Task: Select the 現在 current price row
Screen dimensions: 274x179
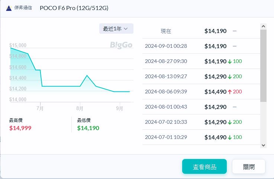Action: 201,31
